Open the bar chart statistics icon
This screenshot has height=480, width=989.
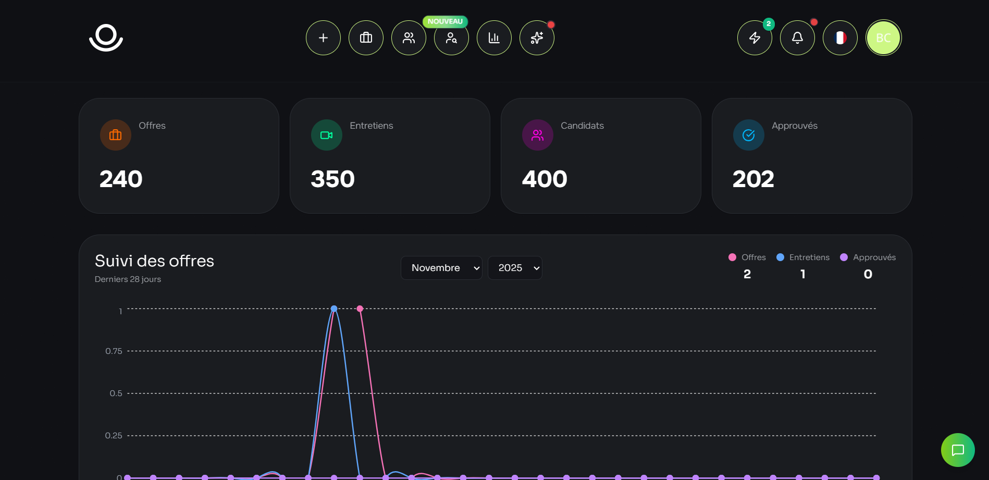[x=494, y=38]
